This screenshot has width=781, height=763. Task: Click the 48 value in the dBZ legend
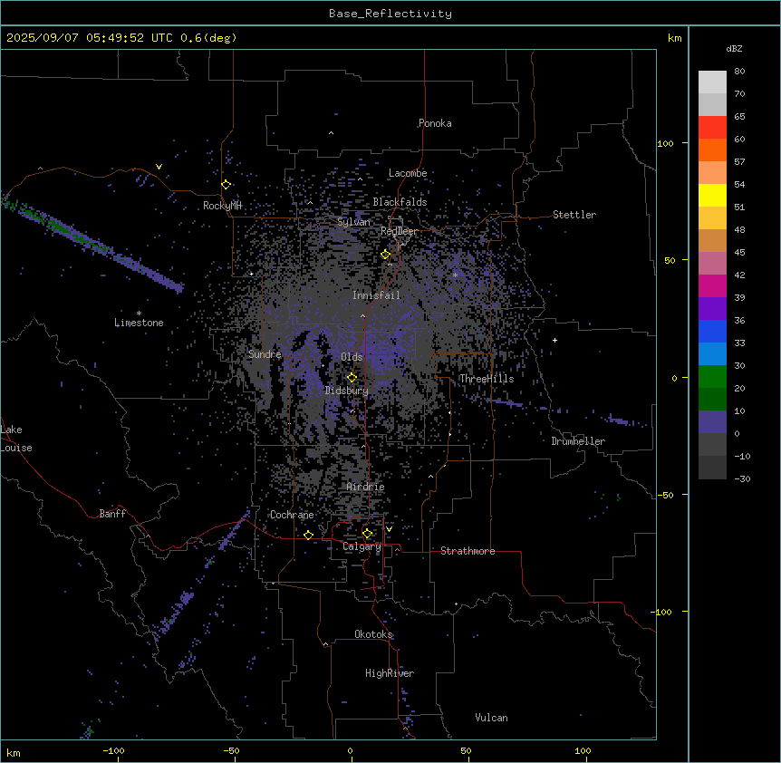(x=739, y=230)
